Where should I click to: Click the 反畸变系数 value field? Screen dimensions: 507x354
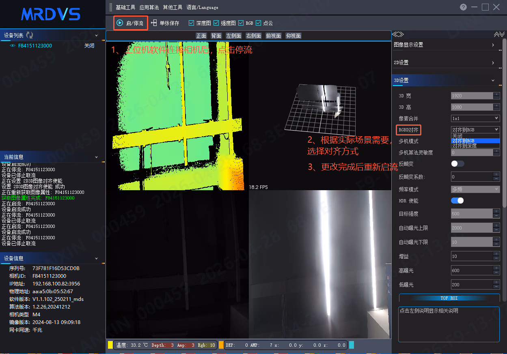pyautogui.click(x=472, y=177)
